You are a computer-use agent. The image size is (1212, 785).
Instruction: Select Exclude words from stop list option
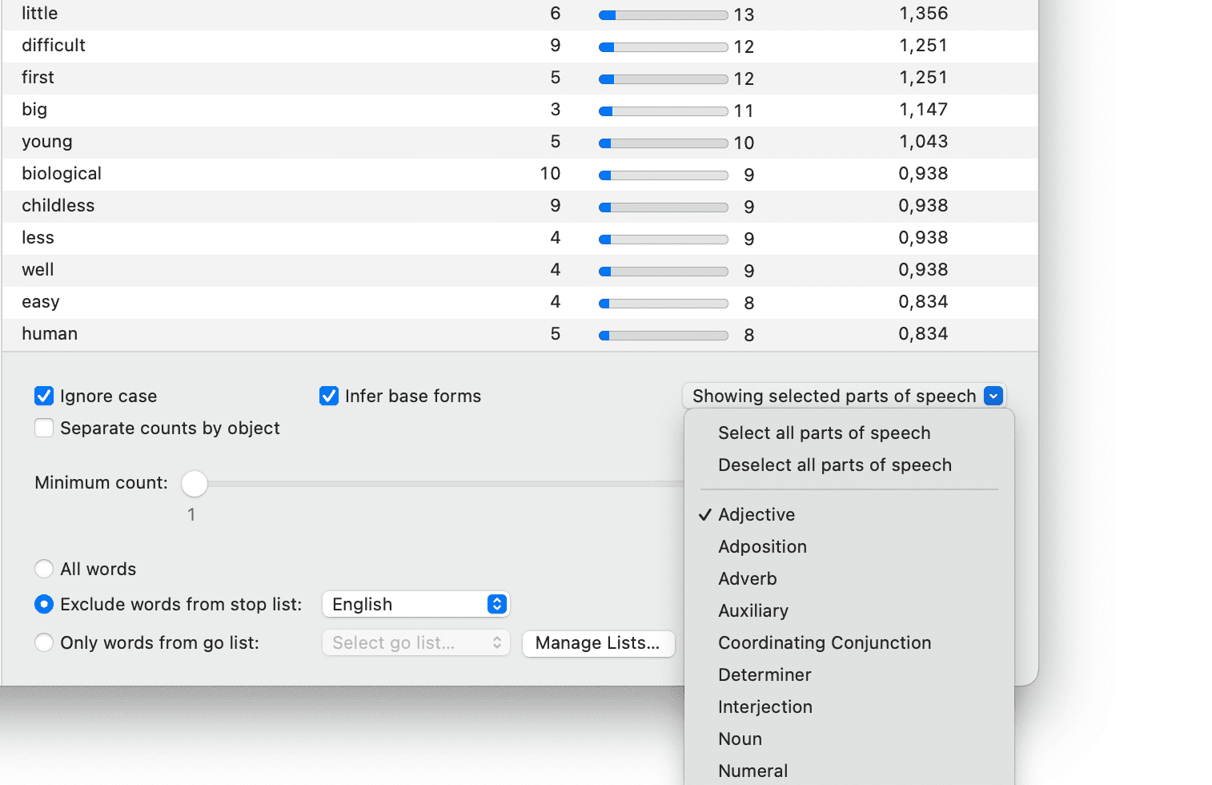[x=44, y=604]
